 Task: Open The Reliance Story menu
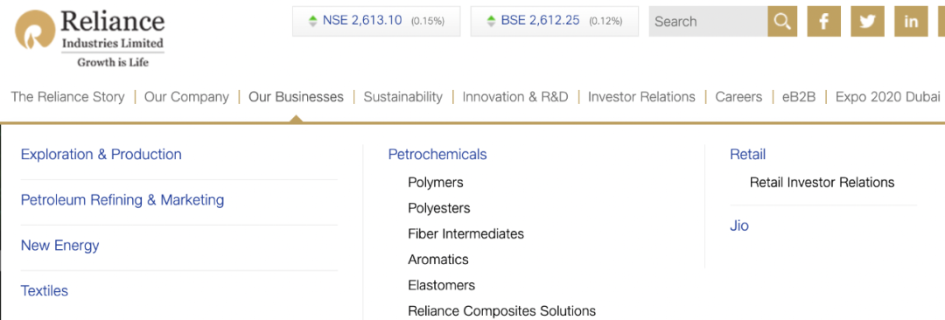pyautogui.click(x=67, y=97)
